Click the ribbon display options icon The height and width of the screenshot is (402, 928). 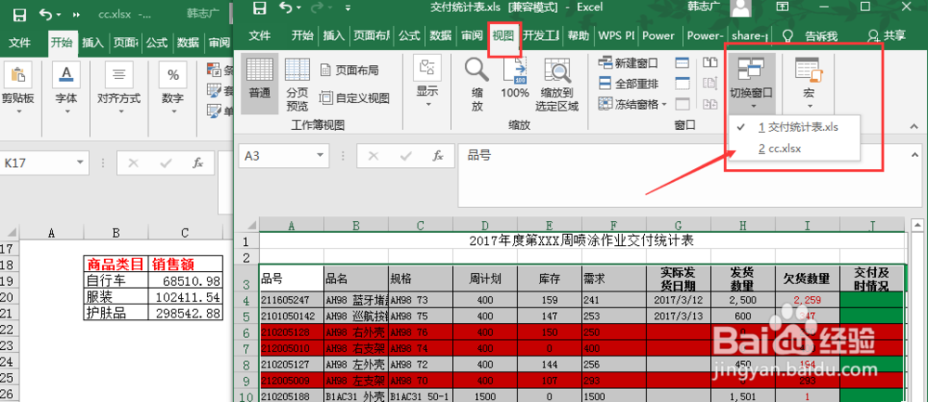783,7
